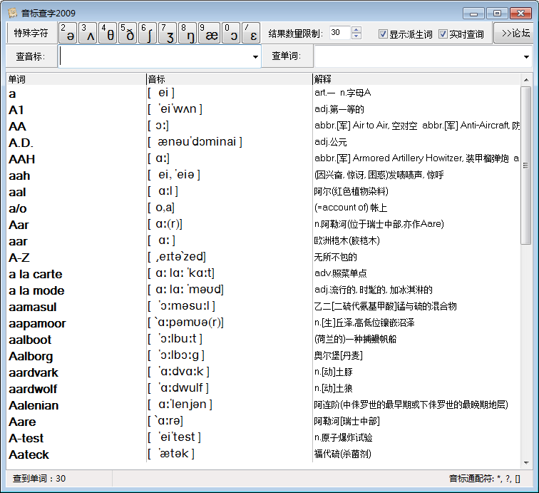Click the results list scroll down arrow
This screenshot has height=493, width=539.
point(526,463)
